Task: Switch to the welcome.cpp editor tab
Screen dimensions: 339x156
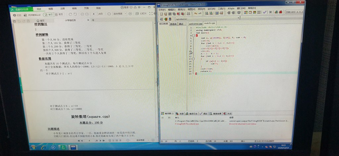Action: pyautogui.click(x=195, y=23)
